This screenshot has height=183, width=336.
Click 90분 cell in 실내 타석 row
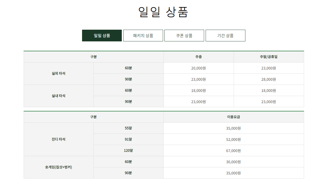(x=129, y=102)
